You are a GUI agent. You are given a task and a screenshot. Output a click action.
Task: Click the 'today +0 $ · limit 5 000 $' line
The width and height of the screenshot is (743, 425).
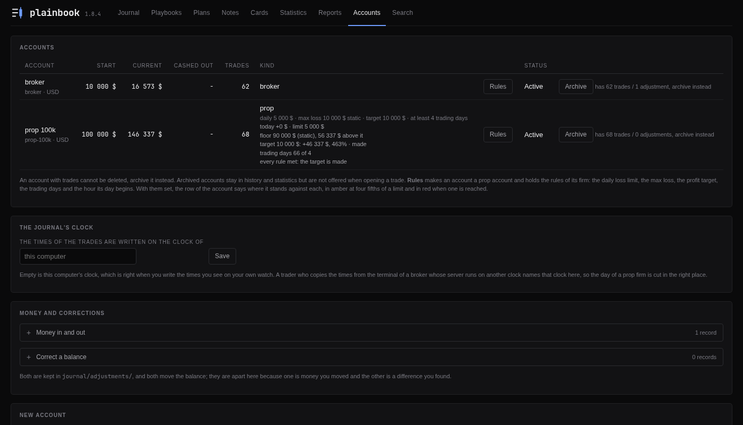point(292,126)
